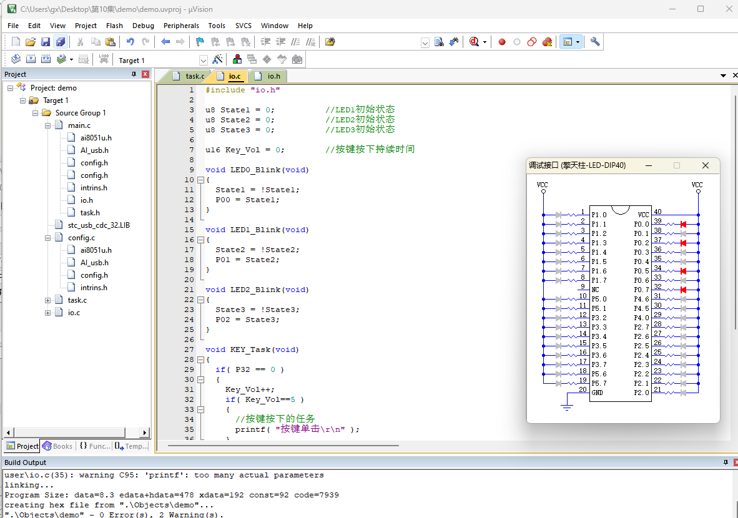The width and height of the screenshot is (738, 518).
Task: Build target files icon
Action: point(31,59)
